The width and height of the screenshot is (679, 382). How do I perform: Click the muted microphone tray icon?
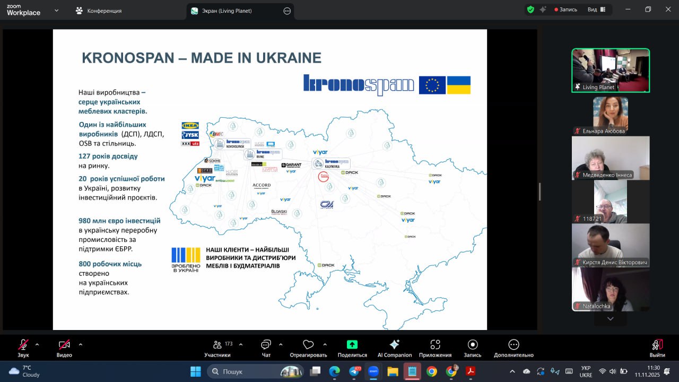555,371
